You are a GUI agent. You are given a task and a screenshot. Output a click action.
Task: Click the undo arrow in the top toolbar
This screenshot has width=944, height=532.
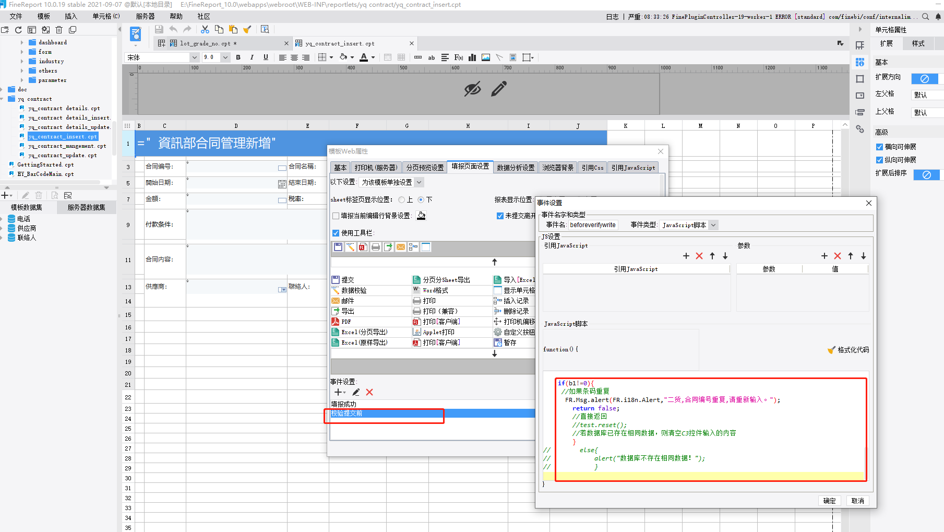pyautogui.click(x=173, y=29)
